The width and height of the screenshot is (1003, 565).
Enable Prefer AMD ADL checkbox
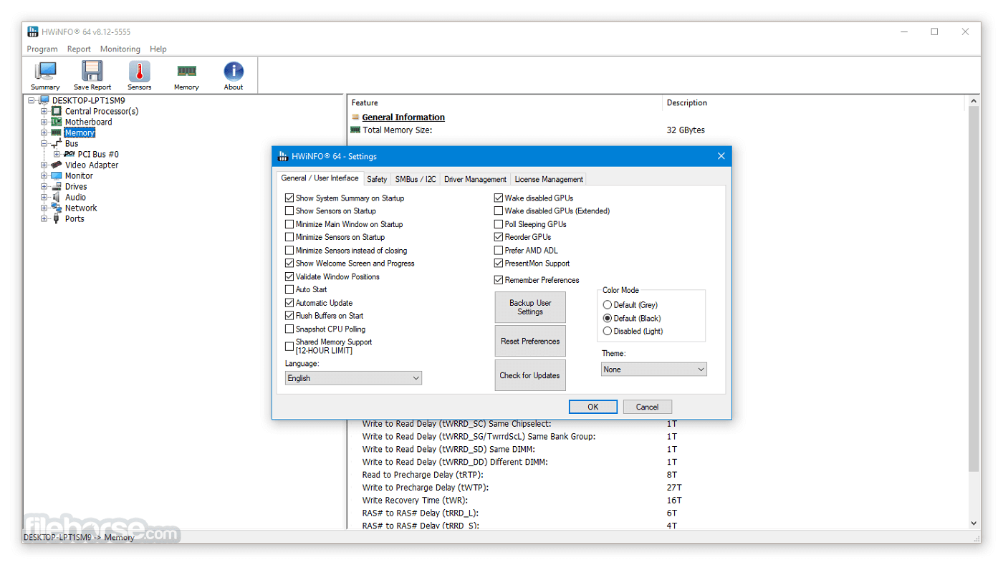pos(499,250)
